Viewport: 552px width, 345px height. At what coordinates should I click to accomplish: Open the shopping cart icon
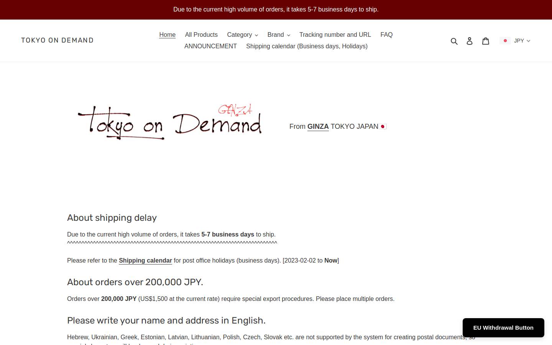(486, 41)
